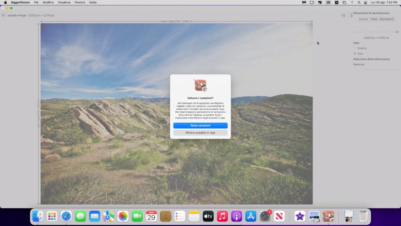
Task: Choose the Foto style option
Action: coord(355,54)
